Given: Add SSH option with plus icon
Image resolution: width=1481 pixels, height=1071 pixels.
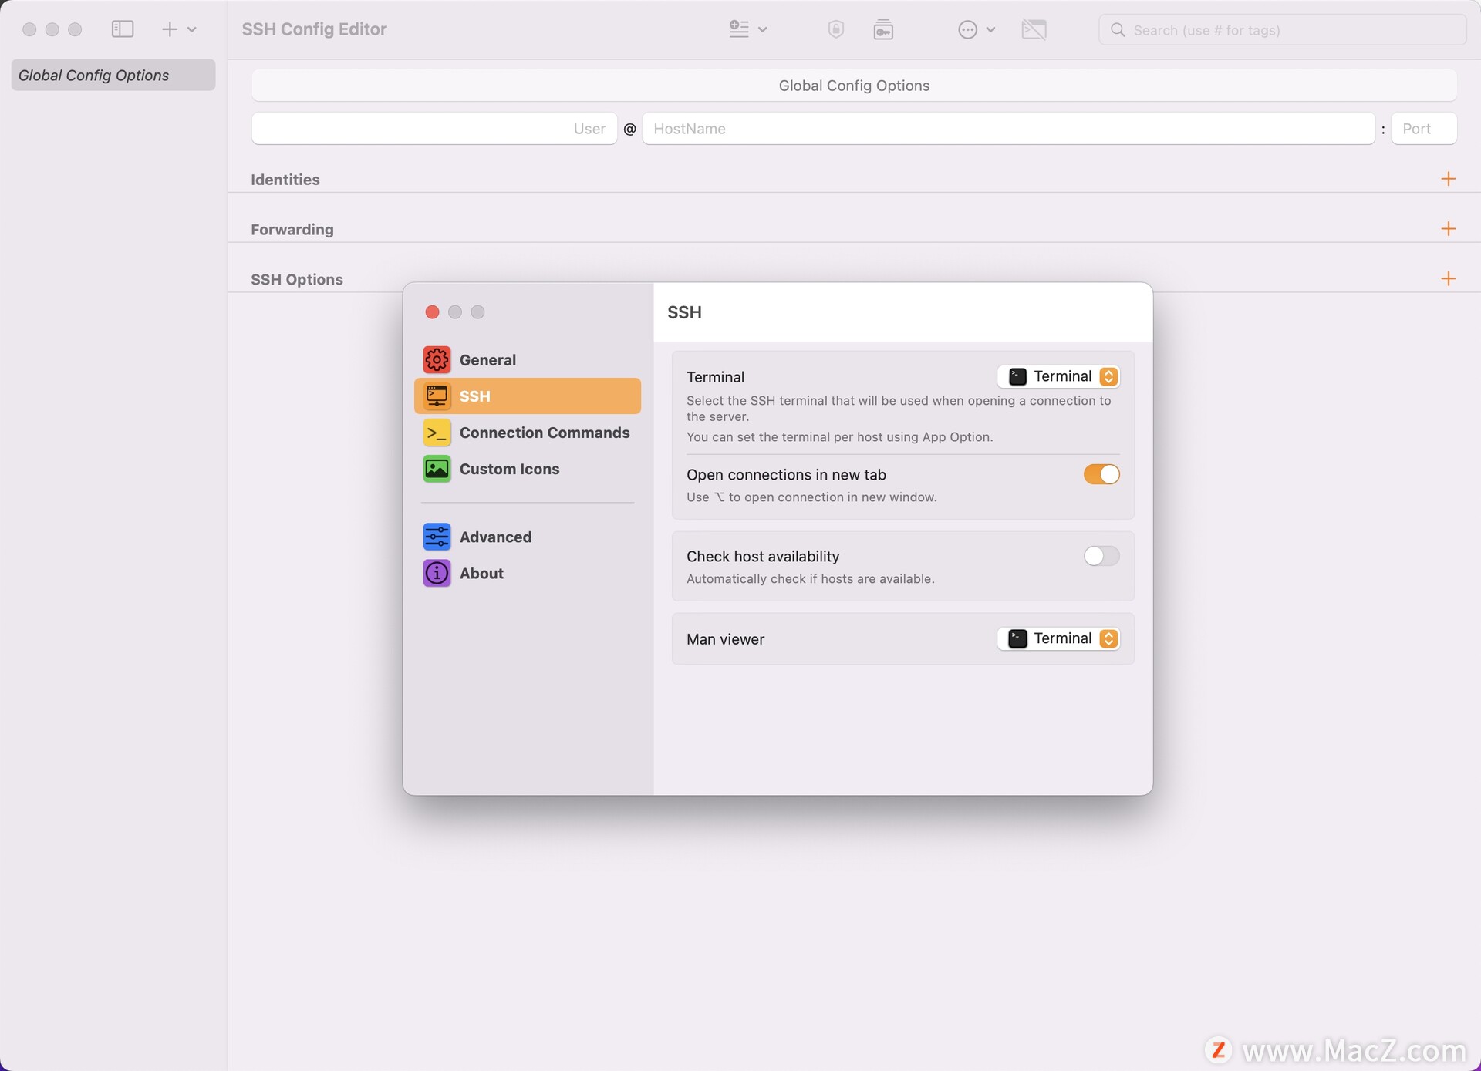Looking at the screenshot, I should 1448,278.
